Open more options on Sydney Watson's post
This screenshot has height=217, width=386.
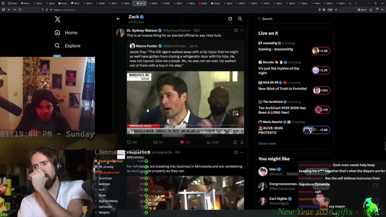click(x=242, y=30)
